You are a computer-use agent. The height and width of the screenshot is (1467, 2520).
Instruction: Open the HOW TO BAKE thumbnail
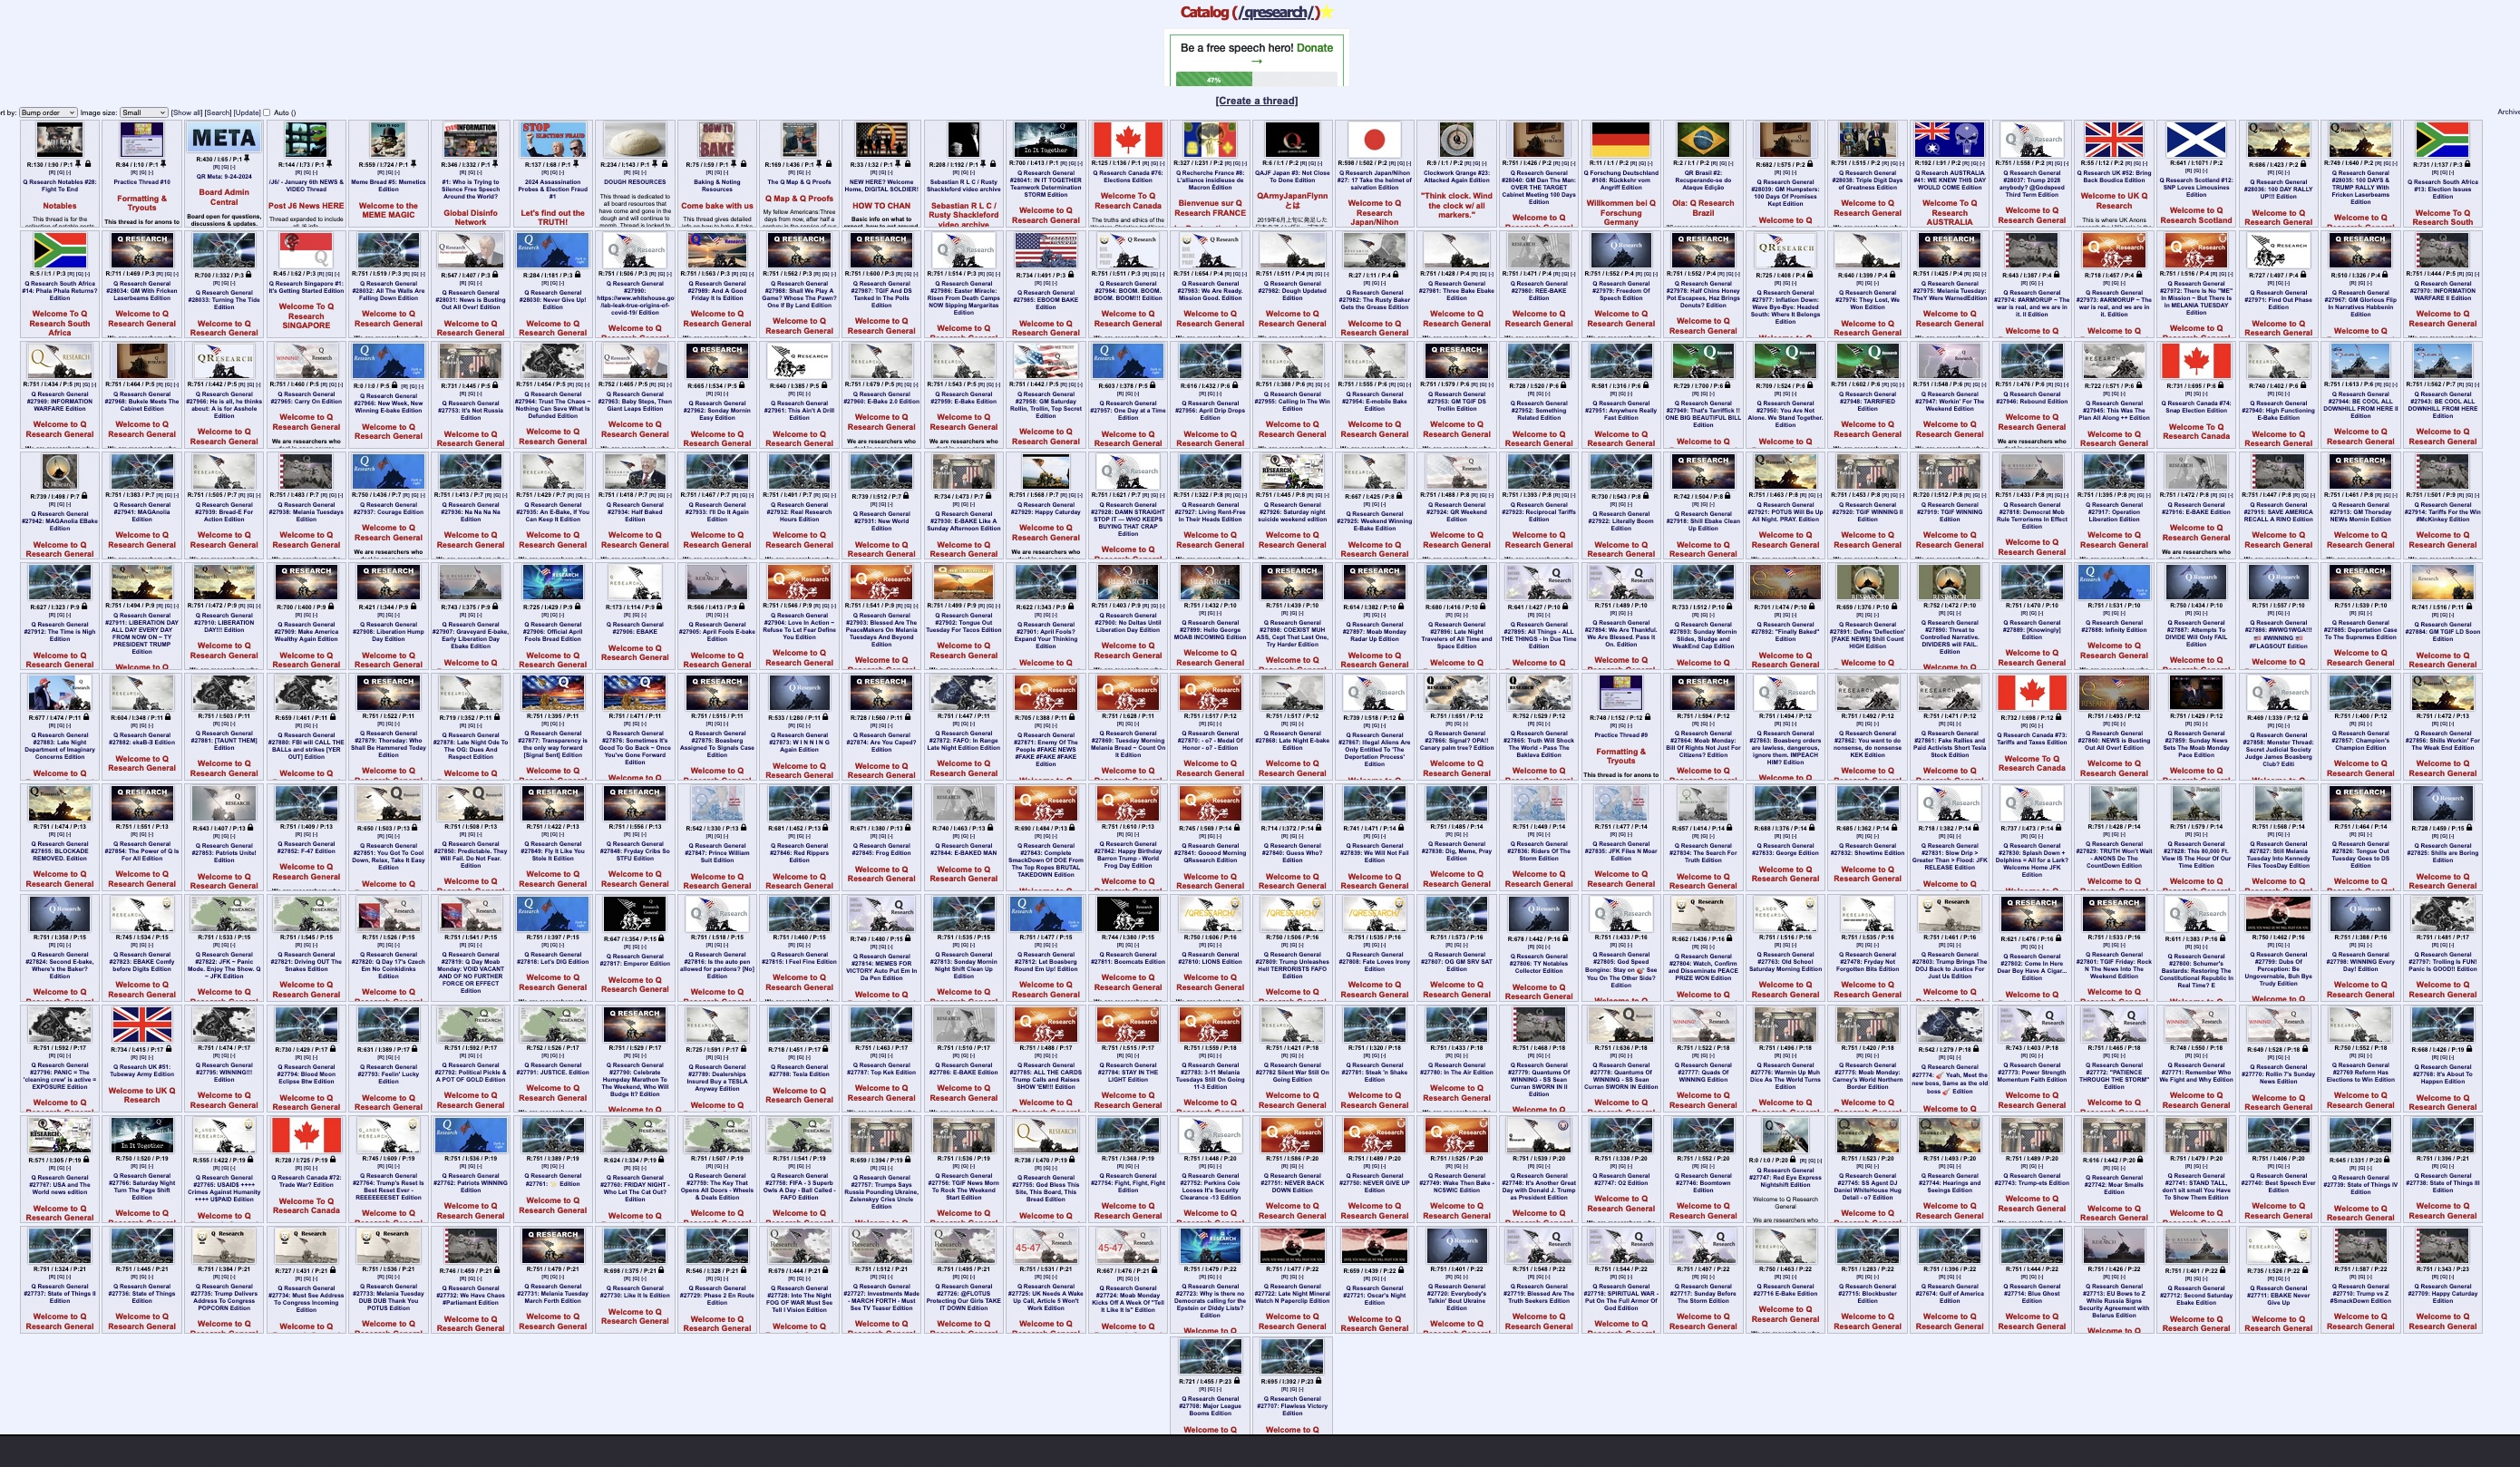click(718, 140)
